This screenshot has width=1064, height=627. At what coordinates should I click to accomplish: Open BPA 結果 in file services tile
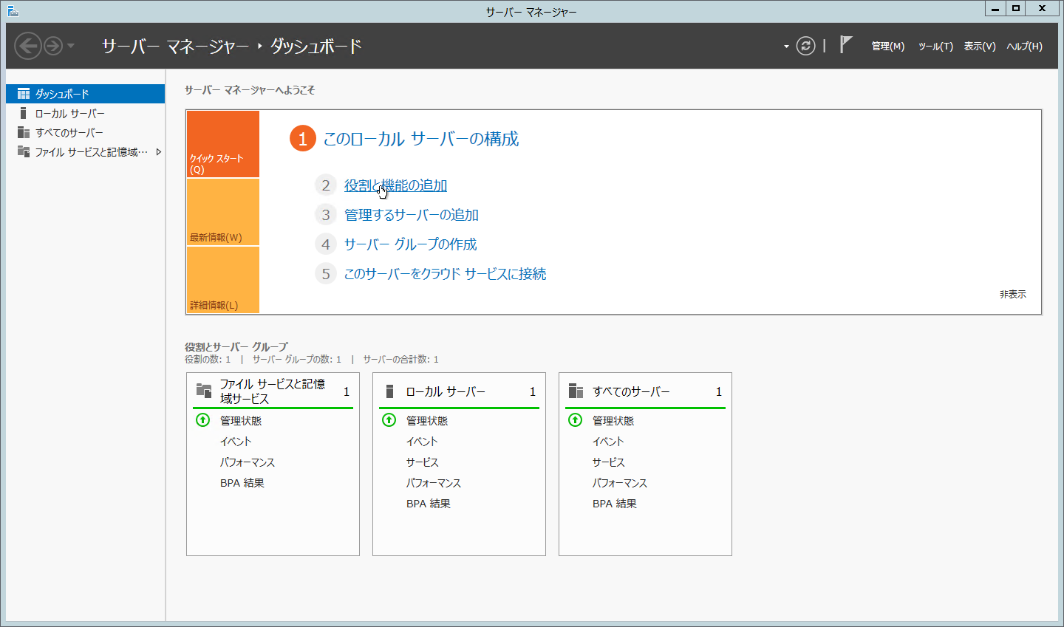coord(242,483)
